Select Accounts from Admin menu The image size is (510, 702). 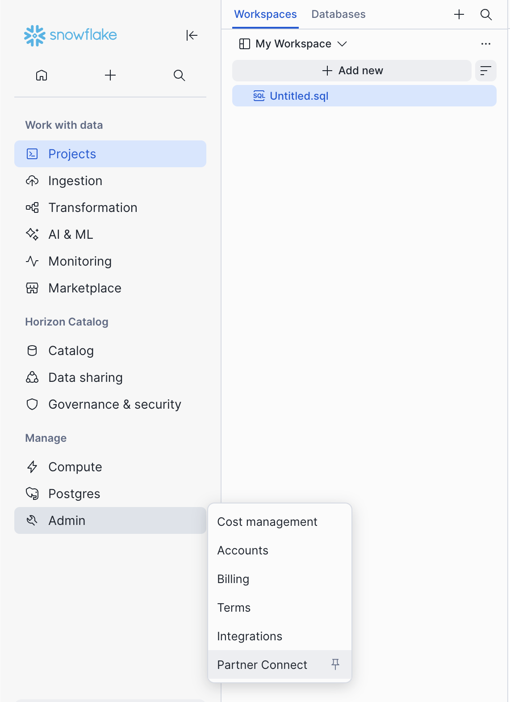(280, 550)
